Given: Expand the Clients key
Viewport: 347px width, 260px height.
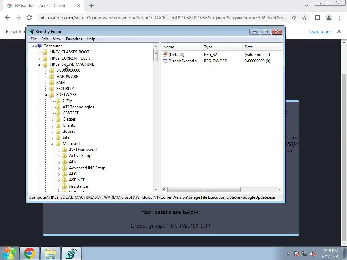Looking at the screenshot, I should 52,126.
